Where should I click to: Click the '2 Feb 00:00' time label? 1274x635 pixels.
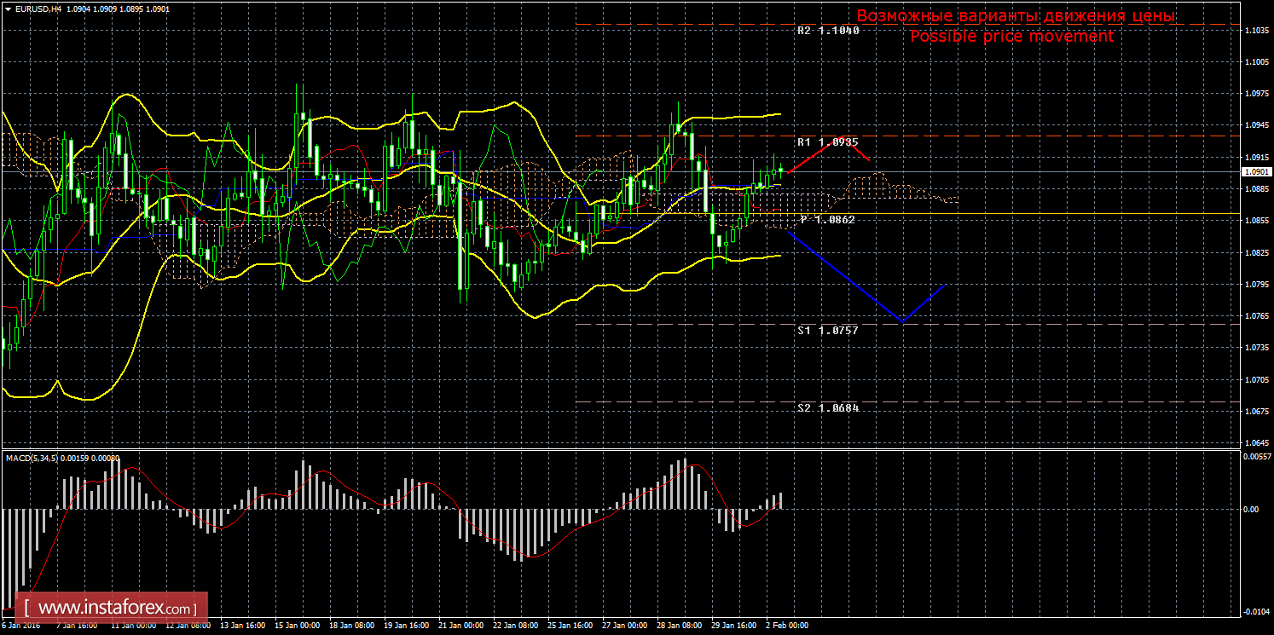(x=785, y=625)
